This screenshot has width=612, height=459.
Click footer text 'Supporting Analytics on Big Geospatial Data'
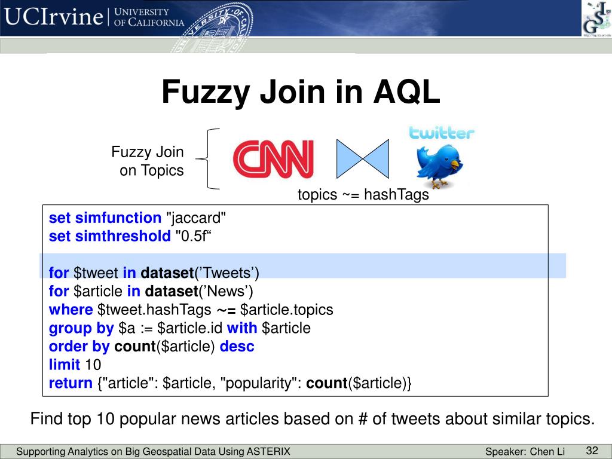pos(153,452)
